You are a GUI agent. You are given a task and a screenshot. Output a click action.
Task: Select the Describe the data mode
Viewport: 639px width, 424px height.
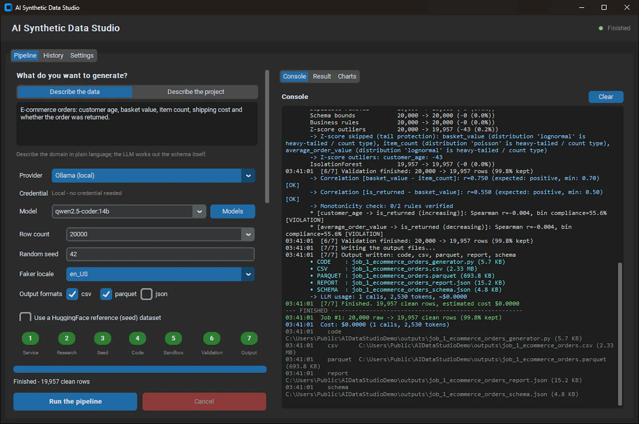pyautogui.click(x=75, y=92)
